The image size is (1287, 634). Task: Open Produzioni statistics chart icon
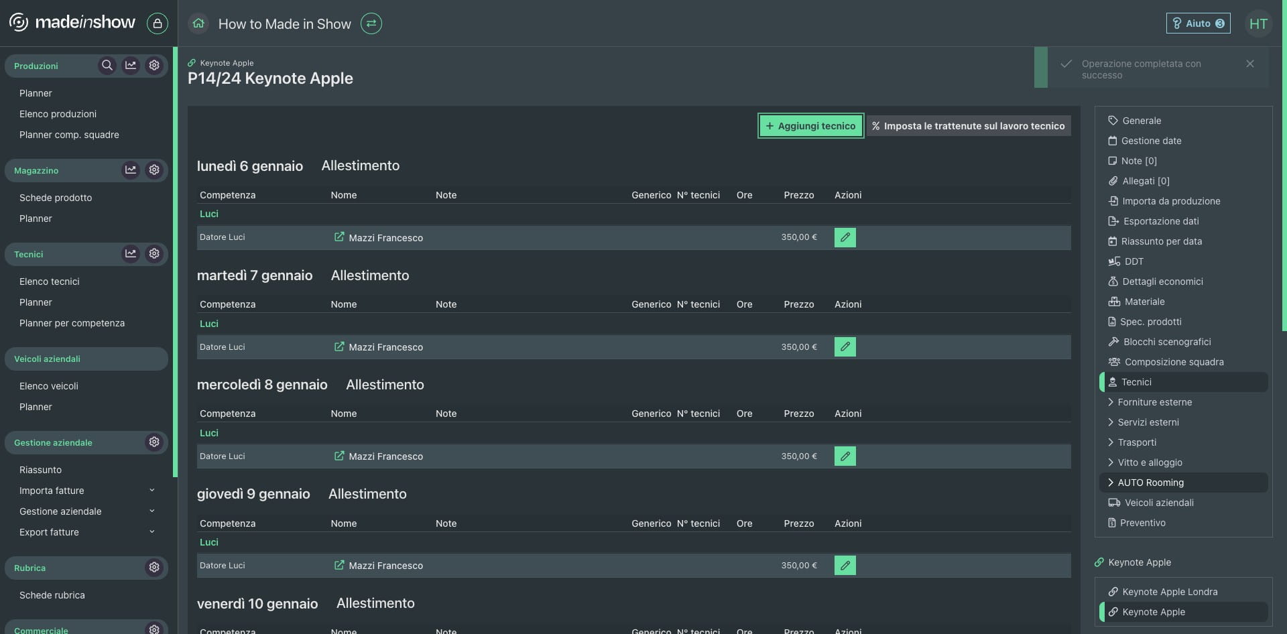pyautogui.click(x=131, y=65)
